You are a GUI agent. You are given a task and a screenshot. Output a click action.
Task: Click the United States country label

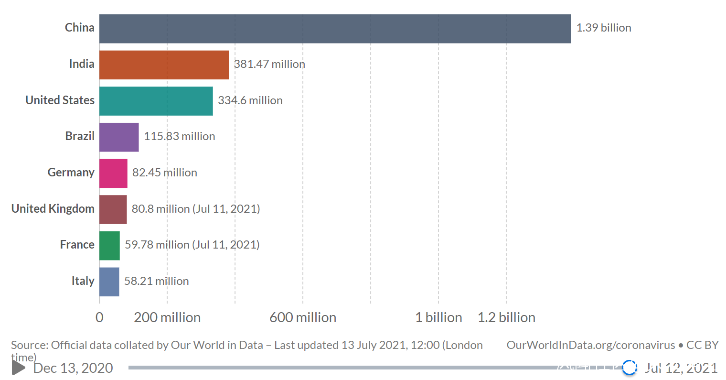[x=60, y=100]
